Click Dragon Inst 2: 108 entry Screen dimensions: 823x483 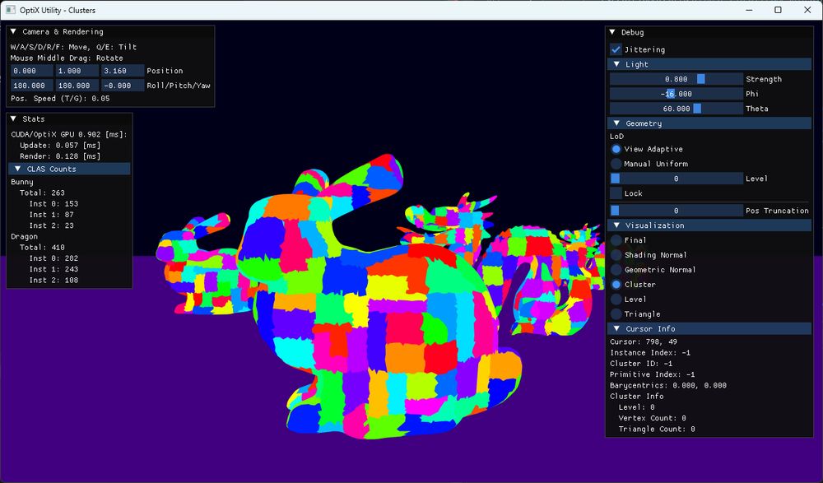(53, 280)
